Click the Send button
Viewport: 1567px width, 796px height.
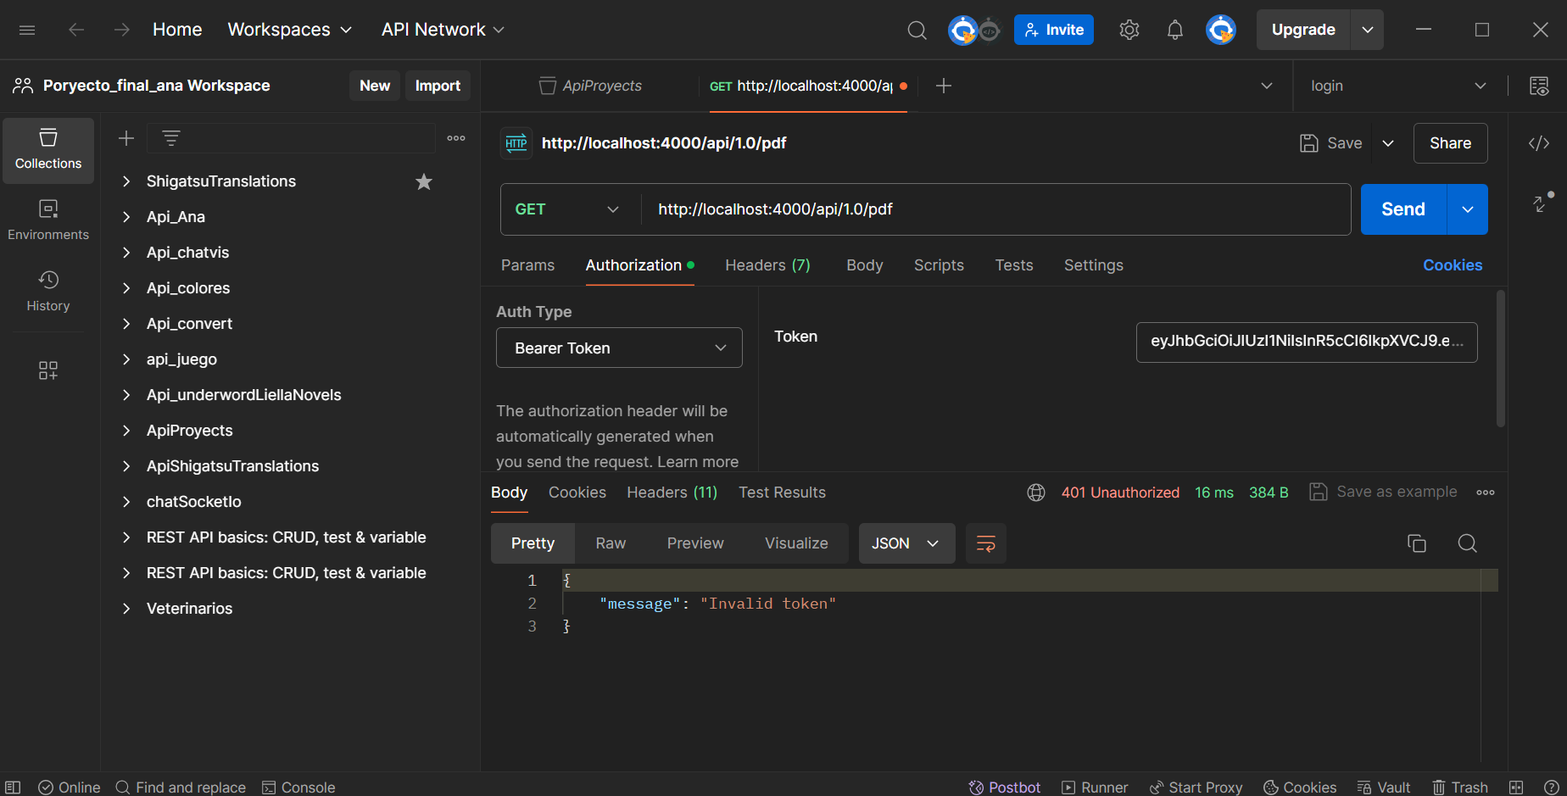coord(1403,209)
